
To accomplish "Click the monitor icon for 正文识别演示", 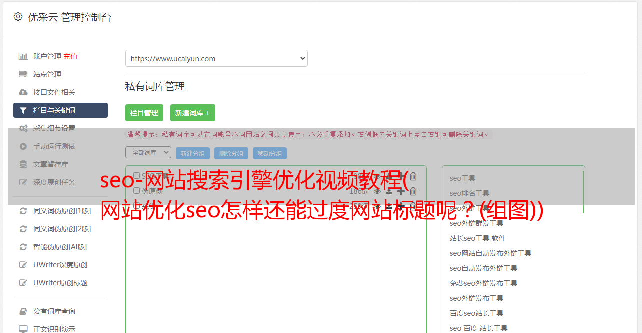I will pyautogui.click(x=23, y=329).
